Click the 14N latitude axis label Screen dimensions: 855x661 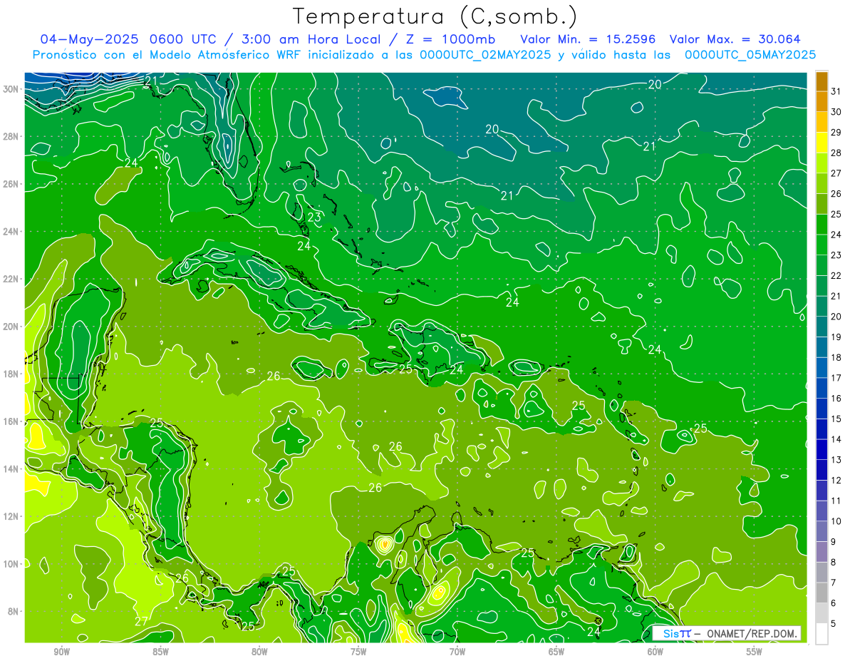click(11, 468)
